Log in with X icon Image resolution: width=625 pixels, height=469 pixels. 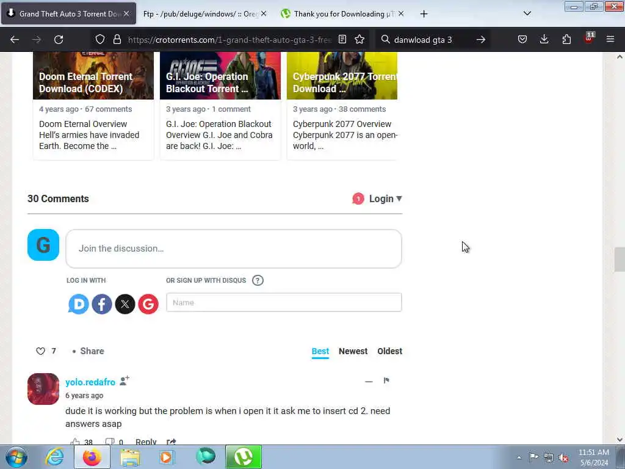tap(125, 304)
